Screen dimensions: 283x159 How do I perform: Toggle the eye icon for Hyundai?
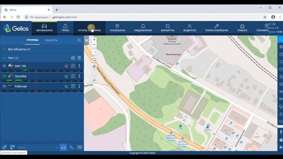coord(4,76)
